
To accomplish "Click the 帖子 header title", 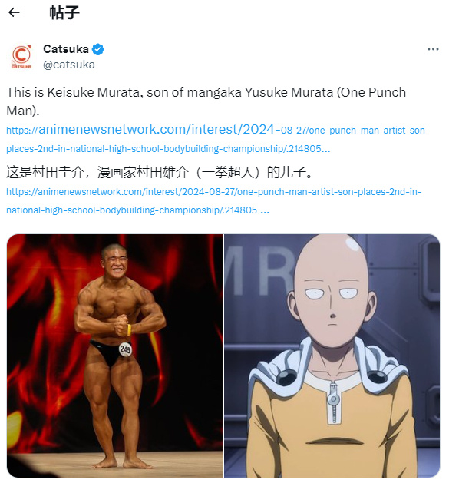I will [64, 12].
